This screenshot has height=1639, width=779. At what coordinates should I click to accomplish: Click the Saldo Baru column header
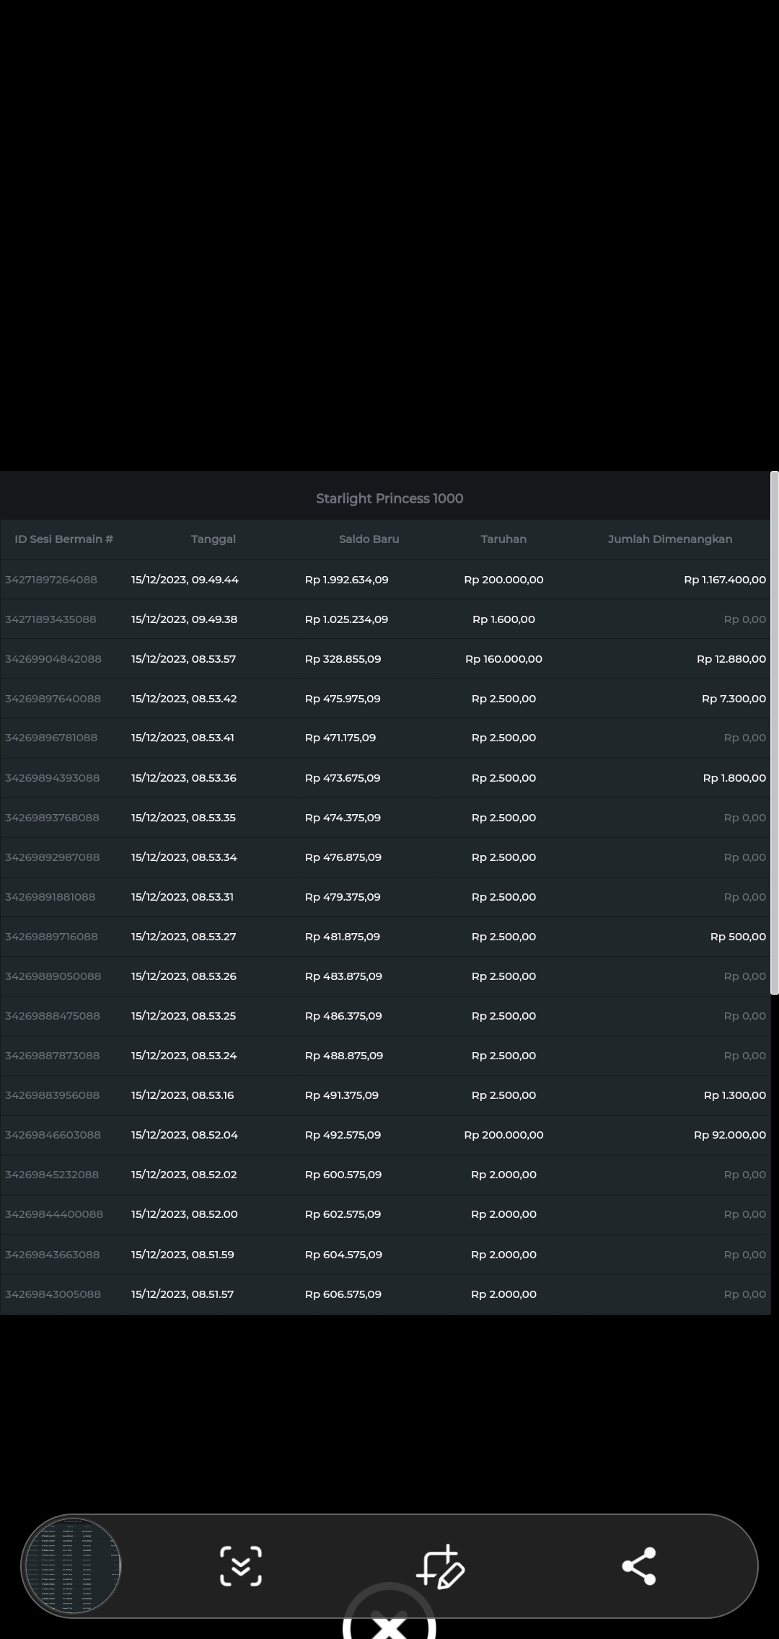pyautogui.click(x=369, y=539)
